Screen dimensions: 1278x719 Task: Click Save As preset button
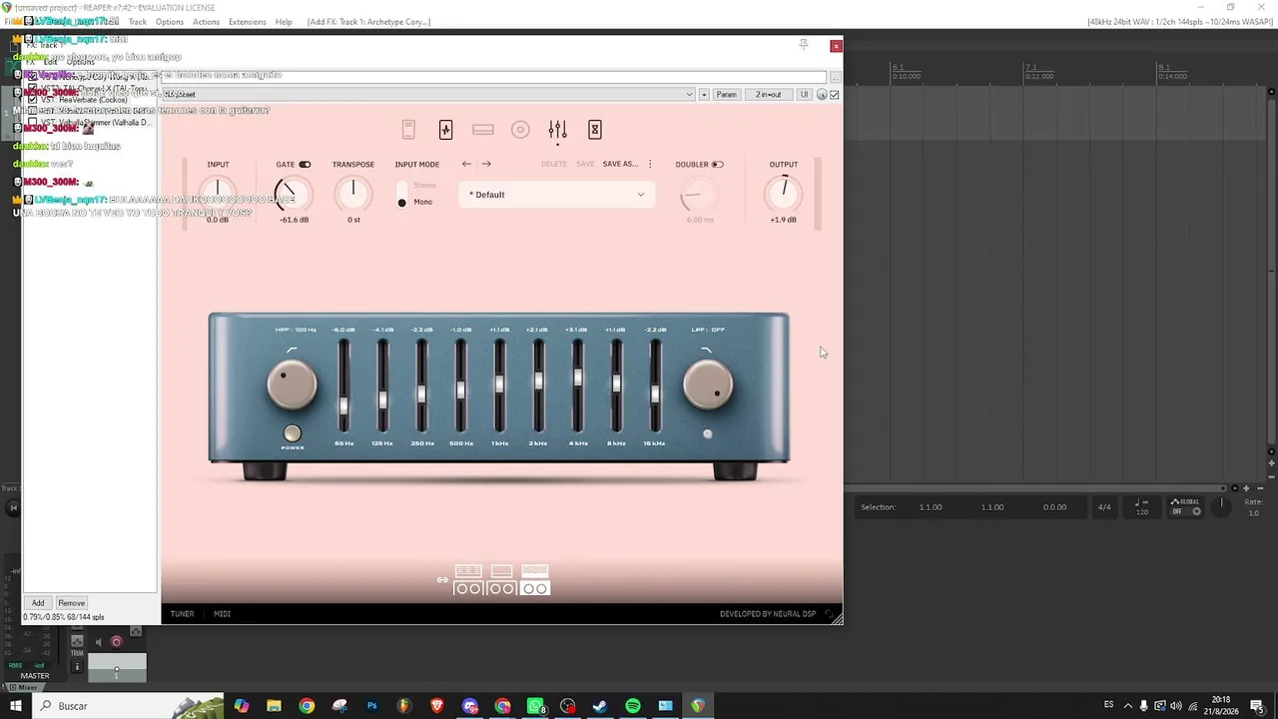coord(620,164)
